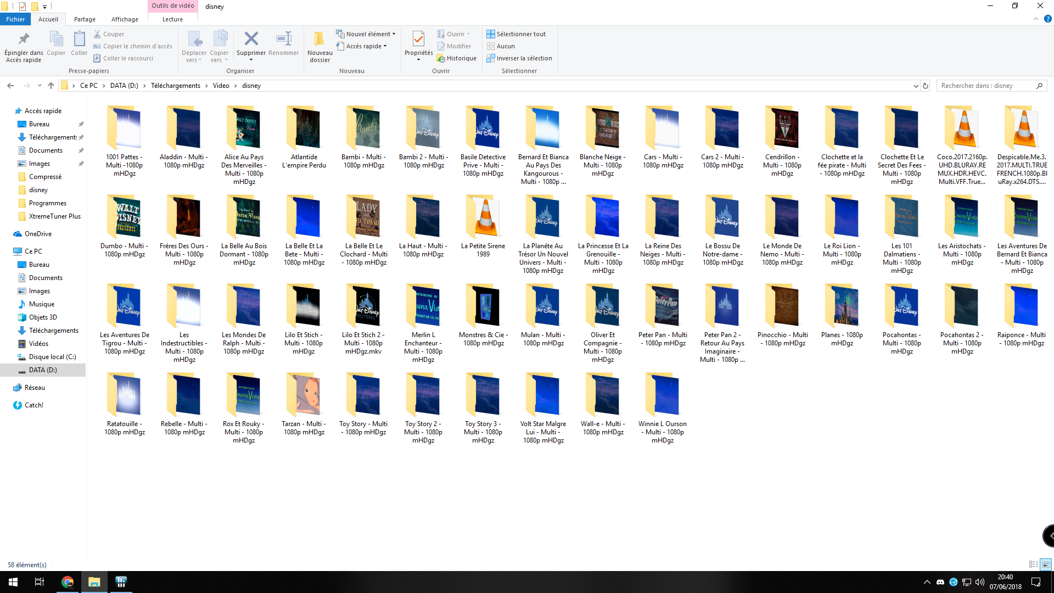Click DATA (D:) in the address breadcrumb

pyautogui.click(x=124, y=86)
